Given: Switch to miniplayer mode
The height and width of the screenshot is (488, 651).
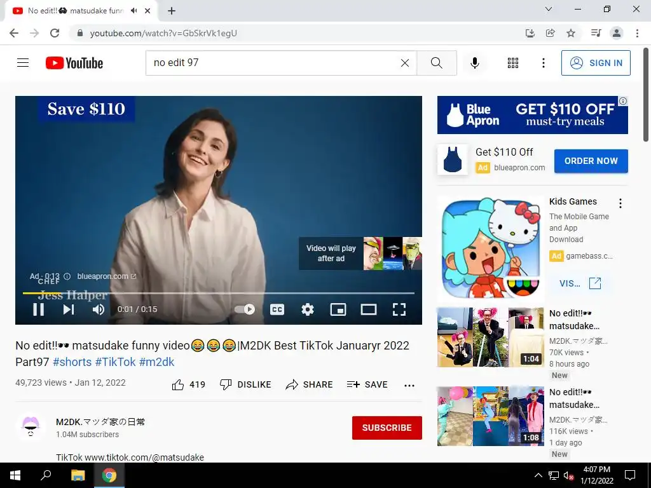Looking at the screenshot, I should (x=338, y=309).
